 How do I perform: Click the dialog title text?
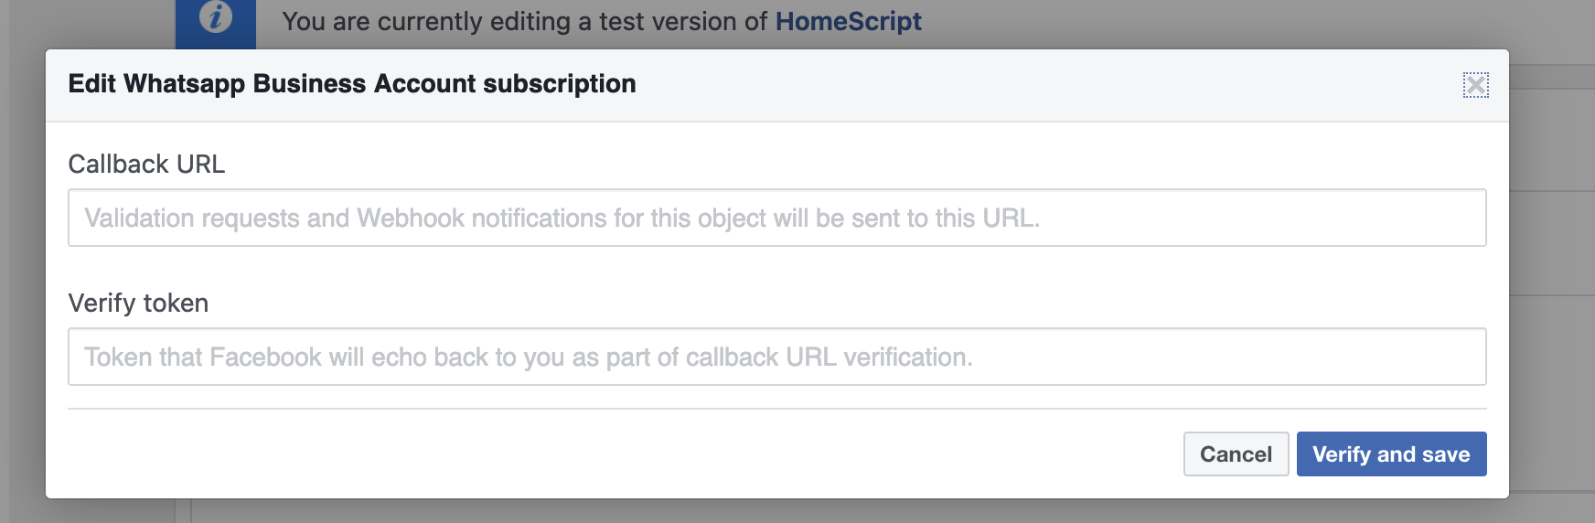[x=352, y=84]
